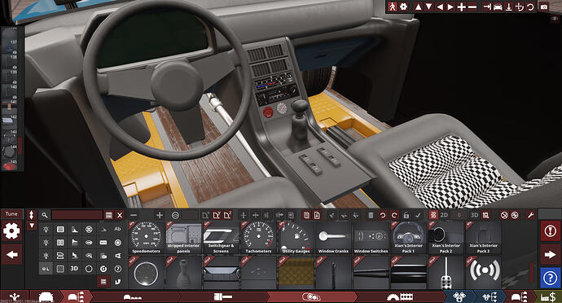Open the Stripped interior panels group

tap(183, 238)
